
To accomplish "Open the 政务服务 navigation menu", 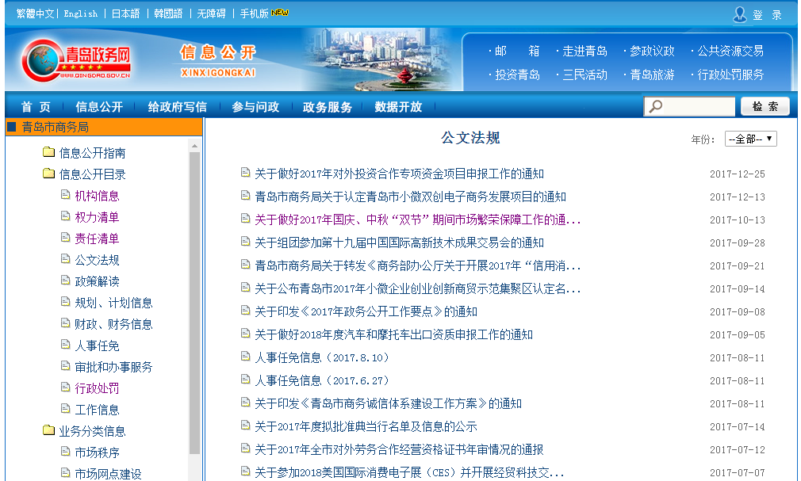I will [327, 107].
